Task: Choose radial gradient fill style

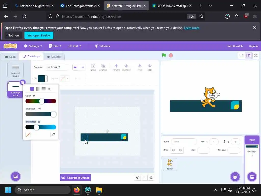Action: (49, 89)
